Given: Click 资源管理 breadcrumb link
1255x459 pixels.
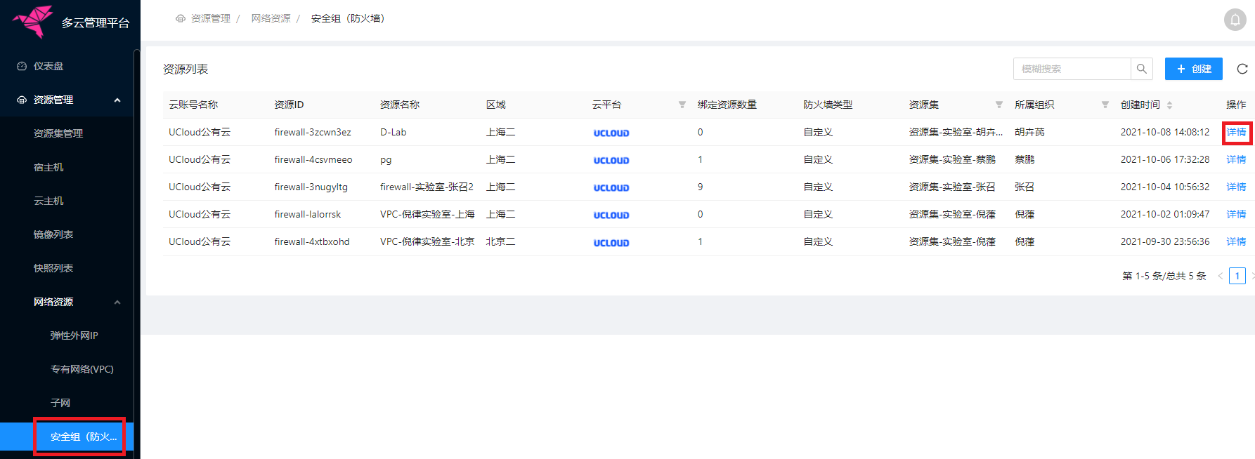Looking at the screenshot, I should coord(211,18).
